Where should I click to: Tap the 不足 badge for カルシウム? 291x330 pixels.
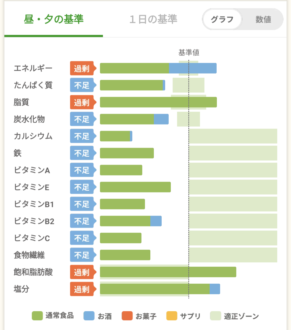(x=82, y=136)
